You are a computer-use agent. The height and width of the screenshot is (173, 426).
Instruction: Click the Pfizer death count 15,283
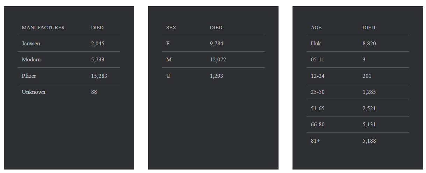(99, 76)
